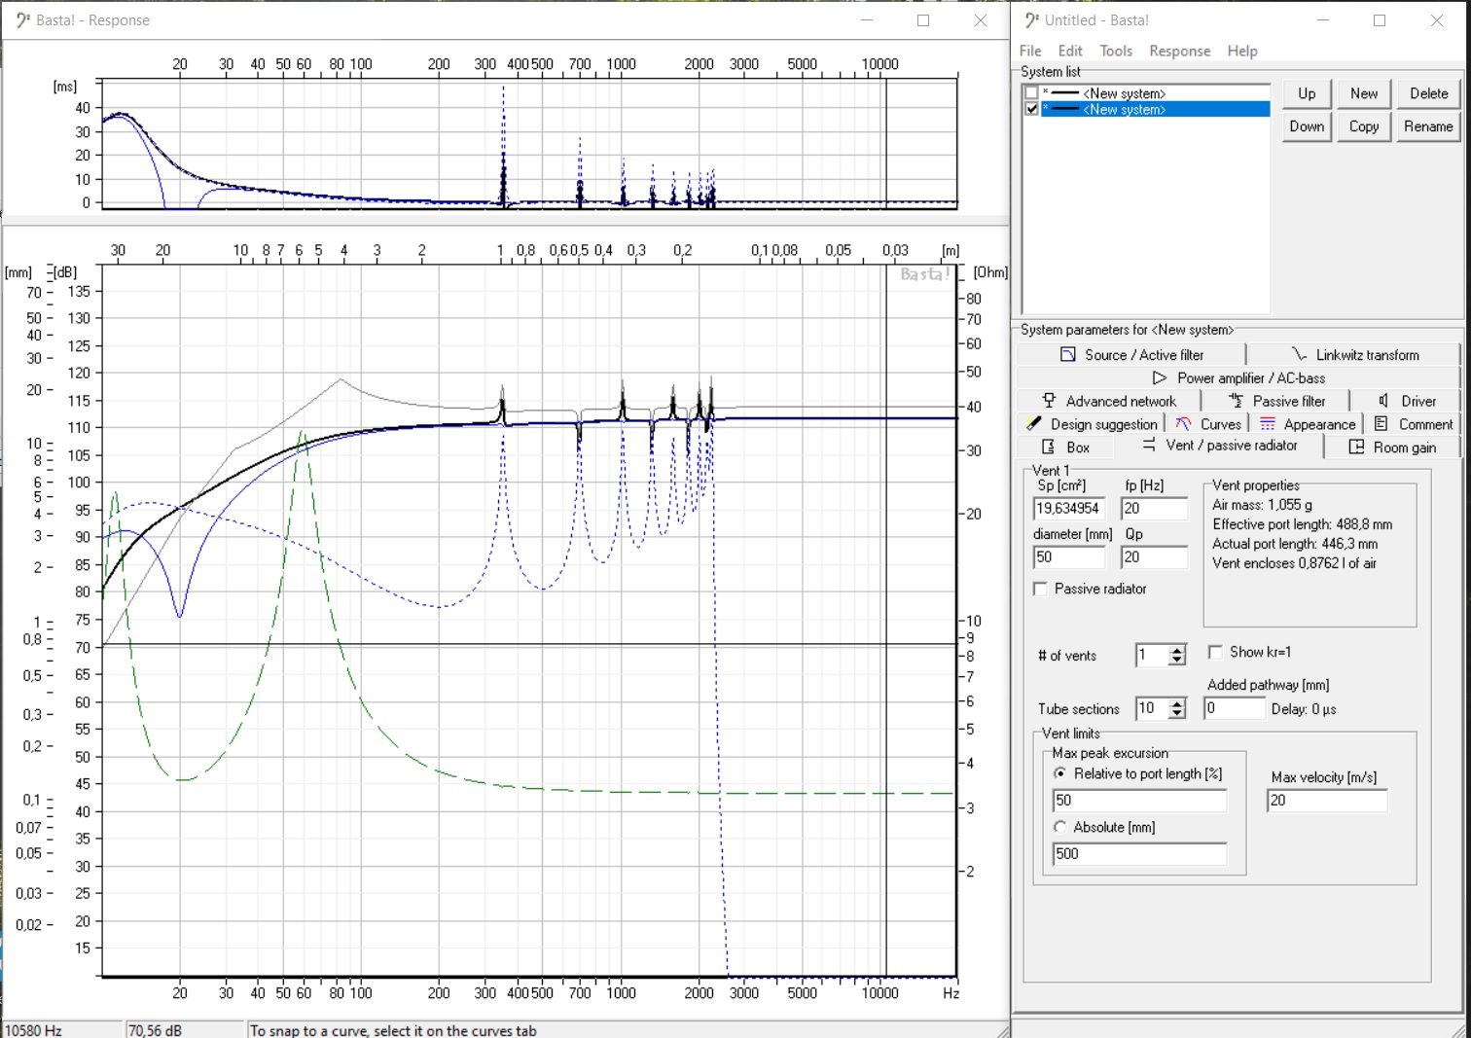Select the highlighted New system list entry

click(x=1156, y=109)
